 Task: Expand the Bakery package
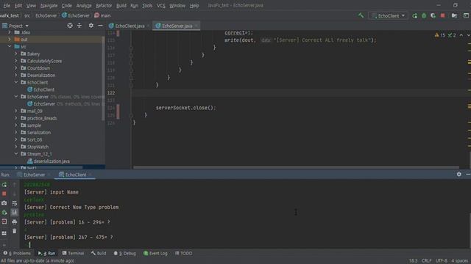(x=16, y=54)
